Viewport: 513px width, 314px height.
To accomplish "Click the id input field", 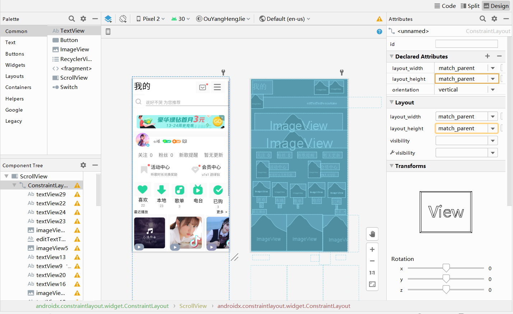I will click(x=466, y=44).
